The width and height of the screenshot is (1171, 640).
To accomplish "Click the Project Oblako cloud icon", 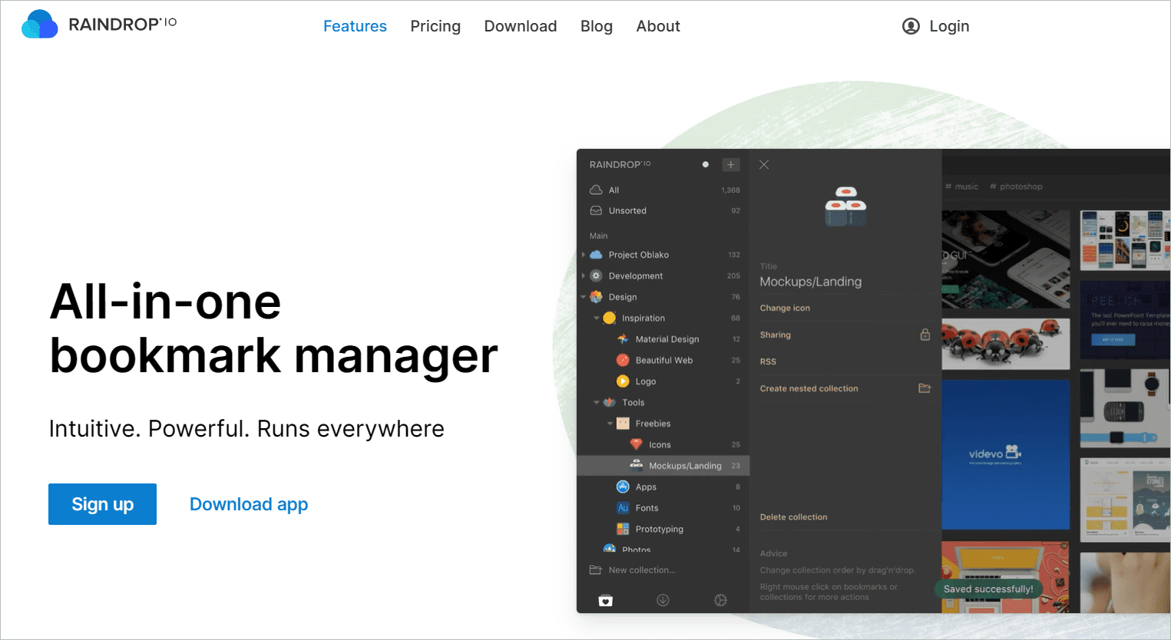I will click(596, 255).
